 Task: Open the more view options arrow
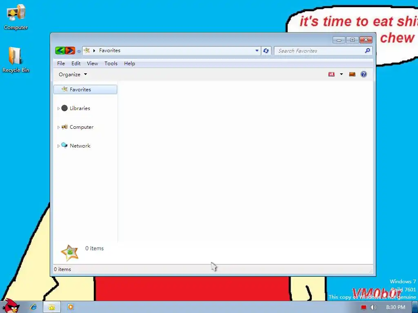point(341,74)
